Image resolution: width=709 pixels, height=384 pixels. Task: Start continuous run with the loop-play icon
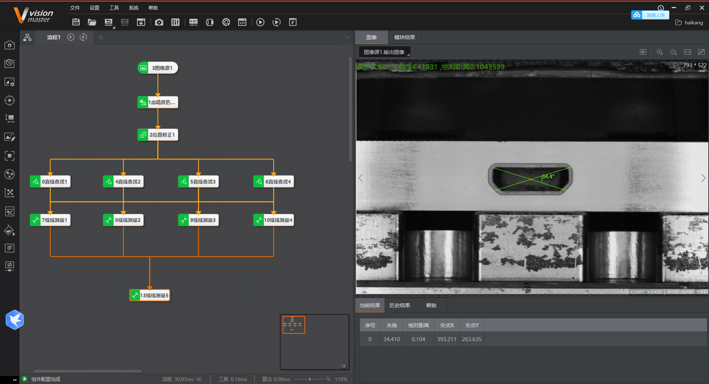point(277,22)
